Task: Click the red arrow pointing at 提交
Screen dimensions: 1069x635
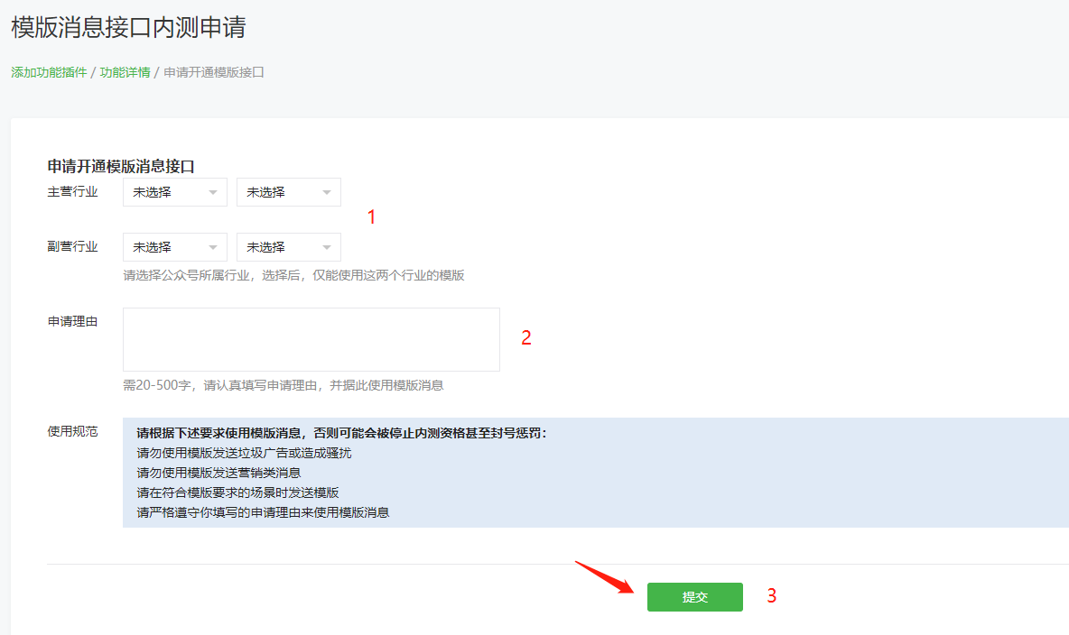Action: tap(602, 575)
